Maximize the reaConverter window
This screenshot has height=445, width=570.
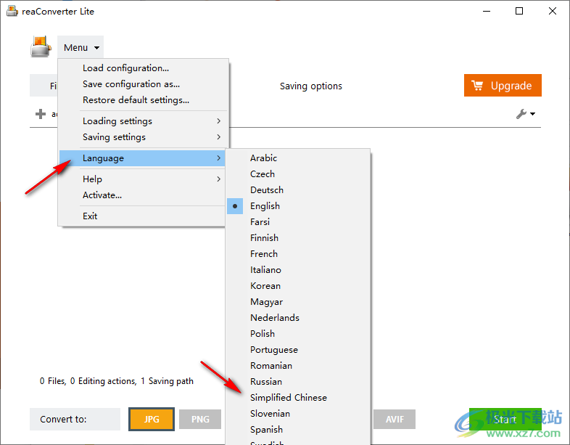point(519,12)
